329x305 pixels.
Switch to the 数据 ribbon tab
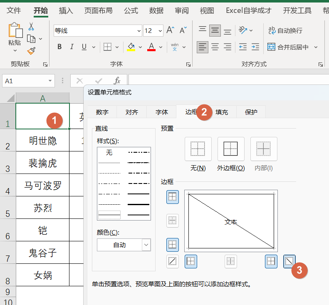point(156,10)
